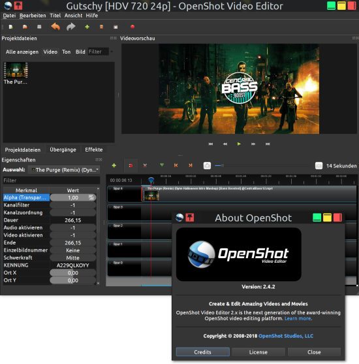The width and height of the screenshot is (359, 364).
Task: Open the Bearbeiten menu
Action: tap(33, 16)
